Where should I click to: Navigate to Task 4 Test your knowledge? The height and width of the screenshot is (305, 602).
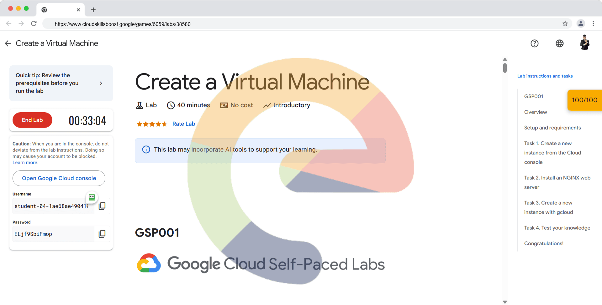tap(557, 228)
